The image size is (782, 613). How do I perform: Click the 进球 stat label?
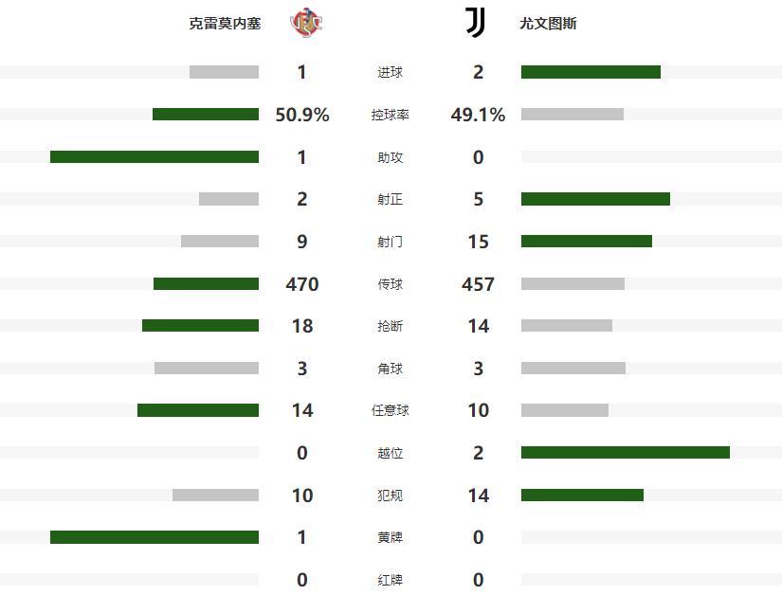pos(390,73)
